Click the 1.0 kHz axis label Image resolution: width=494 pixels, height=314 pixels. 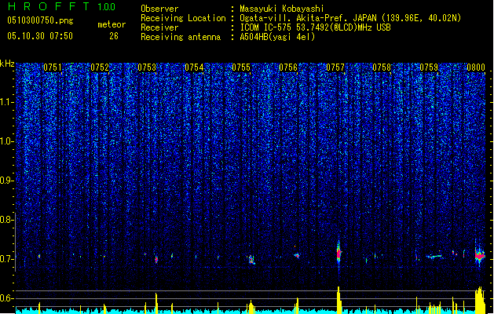6,141
